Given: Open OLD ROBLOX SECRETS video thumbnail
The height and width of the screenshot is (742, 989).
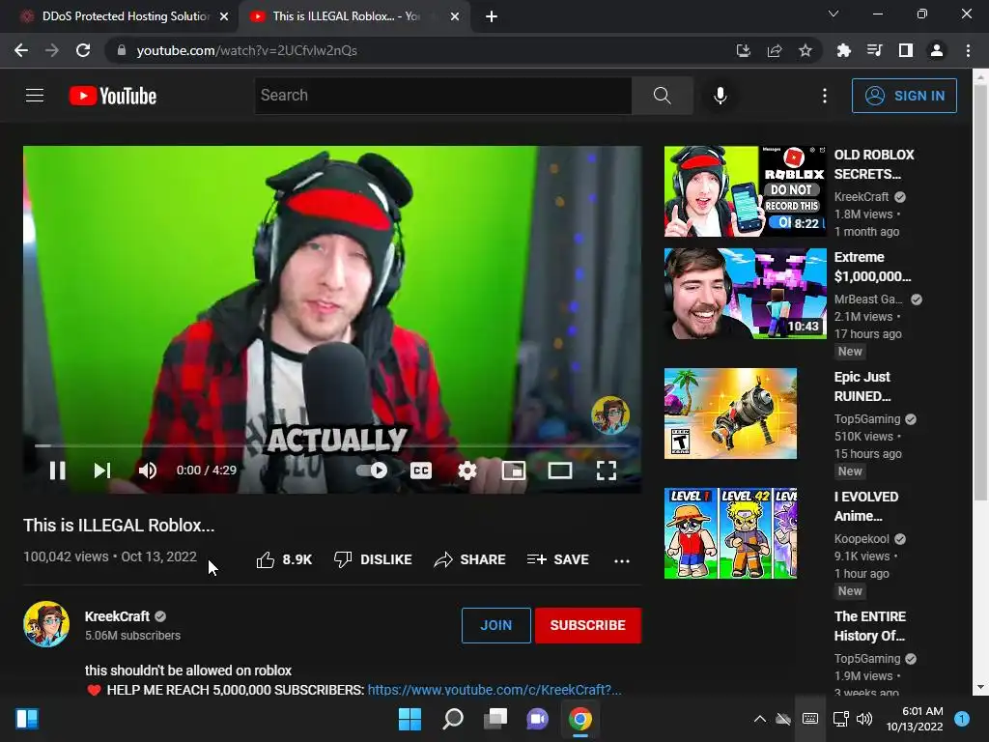Looking at the screenshot, I should 745,191.
